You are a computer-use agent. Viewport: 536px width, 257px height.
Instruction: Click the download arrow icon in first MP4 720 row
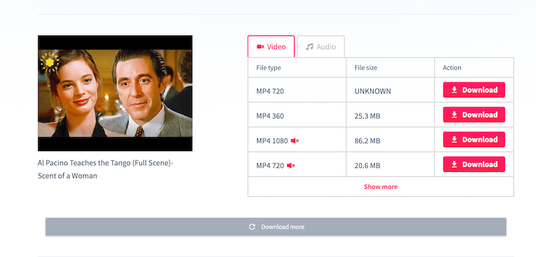coord(454,90)
